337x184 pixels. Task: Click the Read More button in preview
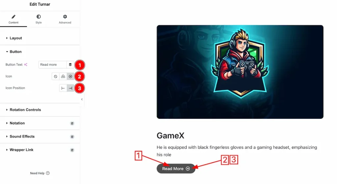(x=176, y=169)
